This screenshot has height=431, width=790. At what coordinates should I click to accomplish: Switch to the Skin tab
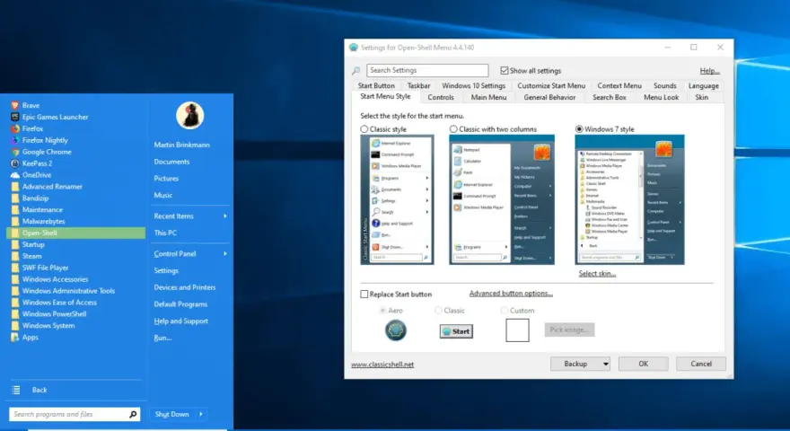(x=702, y=97)
